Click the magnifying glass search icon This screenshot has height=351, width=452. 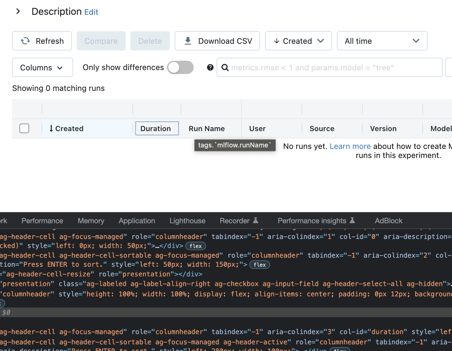click(225, 67)
